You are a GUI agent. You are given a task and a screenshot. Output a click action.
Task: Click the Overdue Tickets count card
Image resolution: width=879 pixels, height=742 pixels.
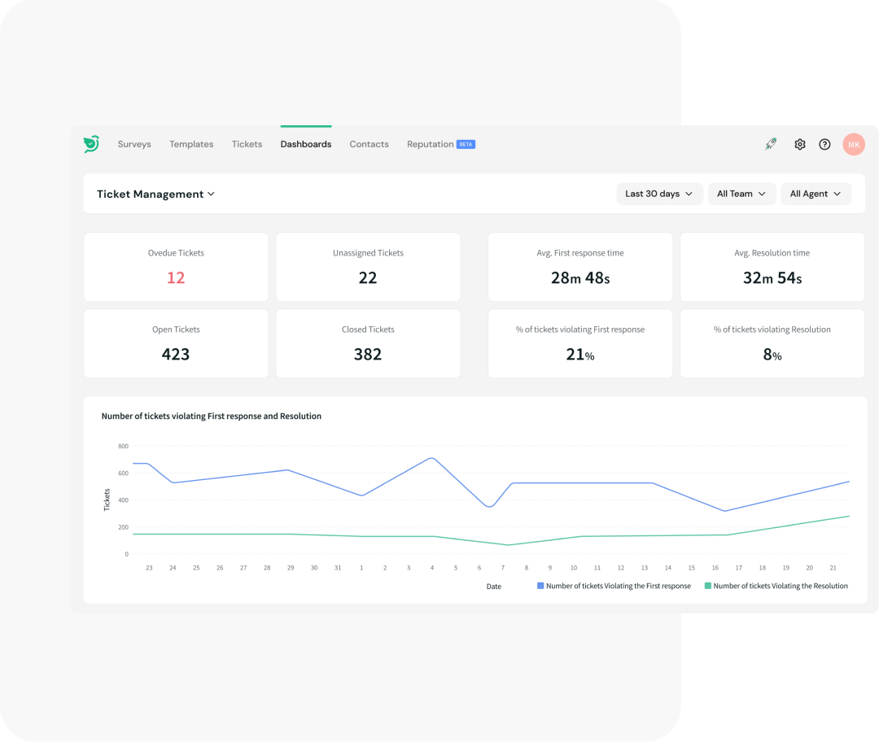click(176, 267)
